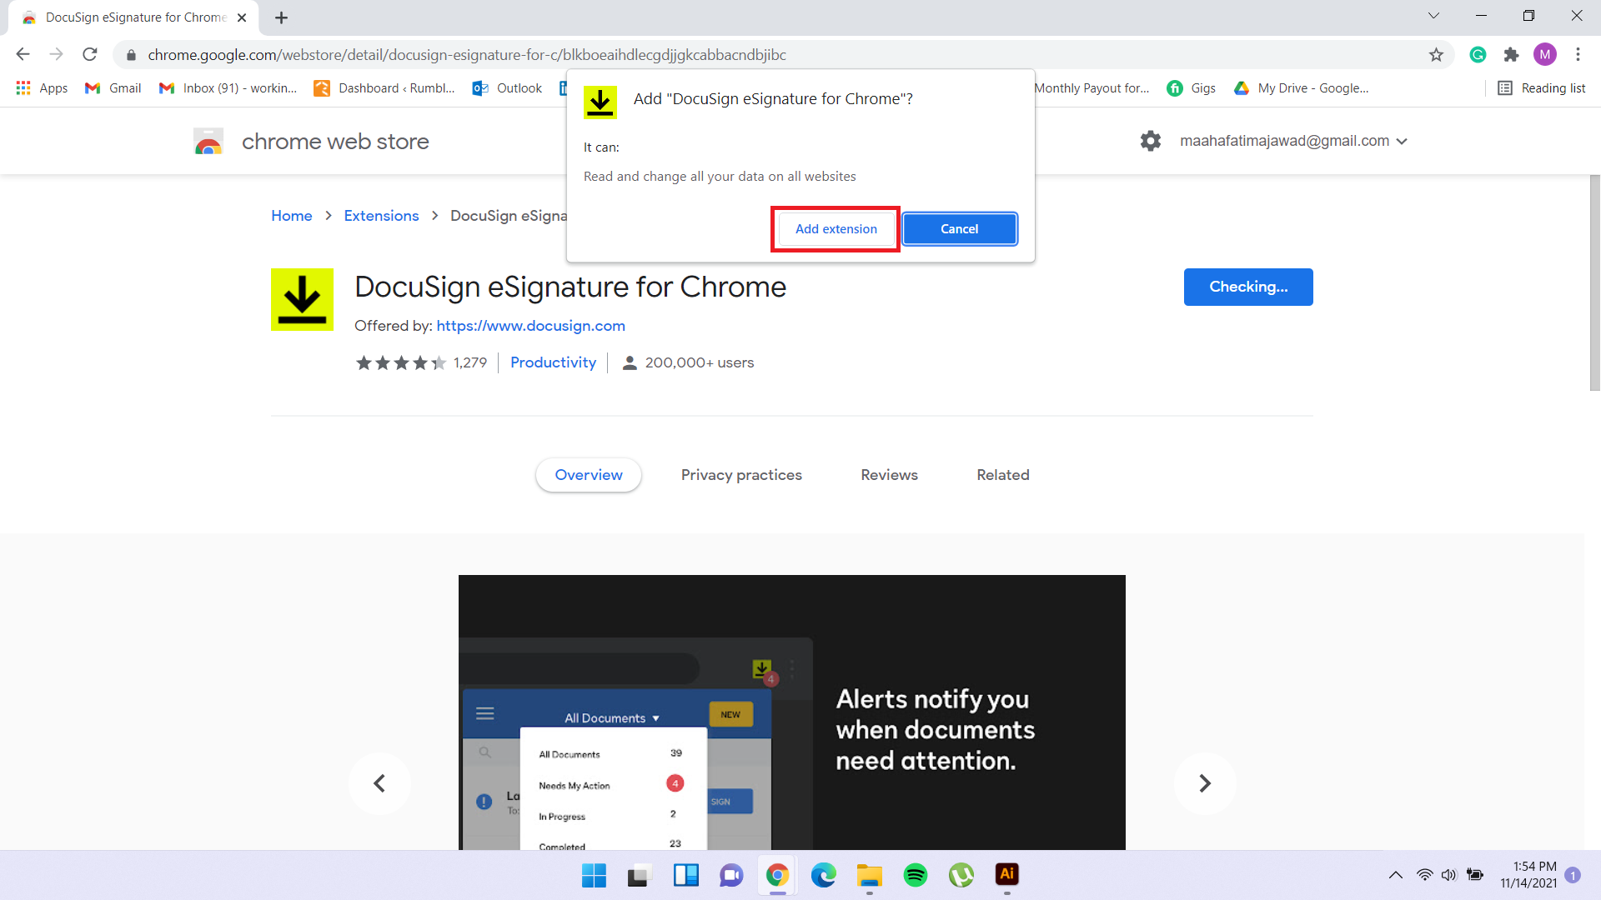Open Spotify from the taskbar
The height and width of the screenshot is (900, 1601).
coord(915,875)
